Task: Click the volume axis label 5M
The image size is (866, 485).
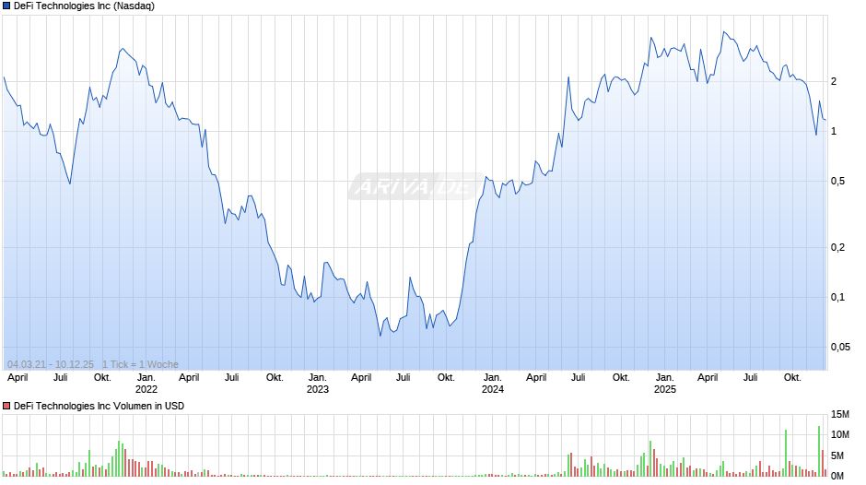Action: tap(837, 455)
